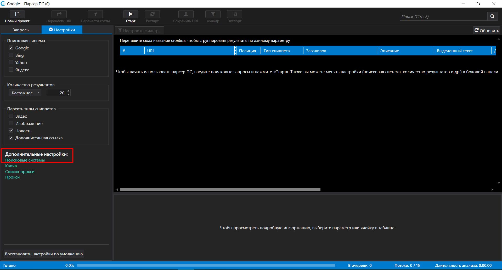Open the Прокси settings link
This screenshot has width=502, height=270.
[12, 177]
